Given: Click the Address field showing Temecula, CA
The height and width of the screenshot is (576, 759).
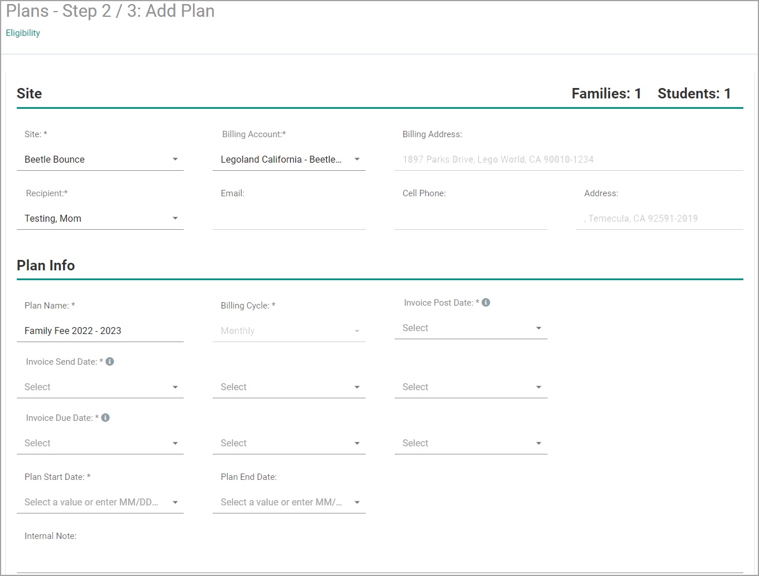Looking at the screenshot, I should pos(660,218).
